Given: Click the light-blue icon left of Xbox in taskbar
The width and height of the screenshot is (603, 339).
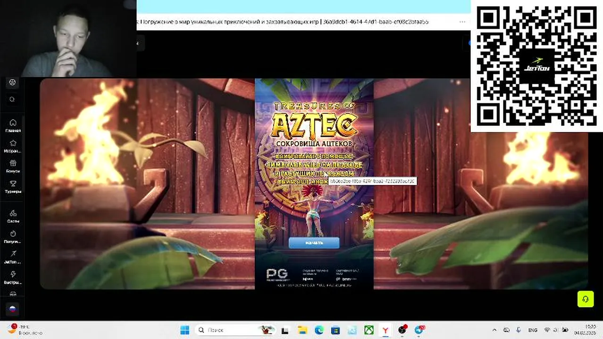Looking at the screenshot, I should [352, 330].
